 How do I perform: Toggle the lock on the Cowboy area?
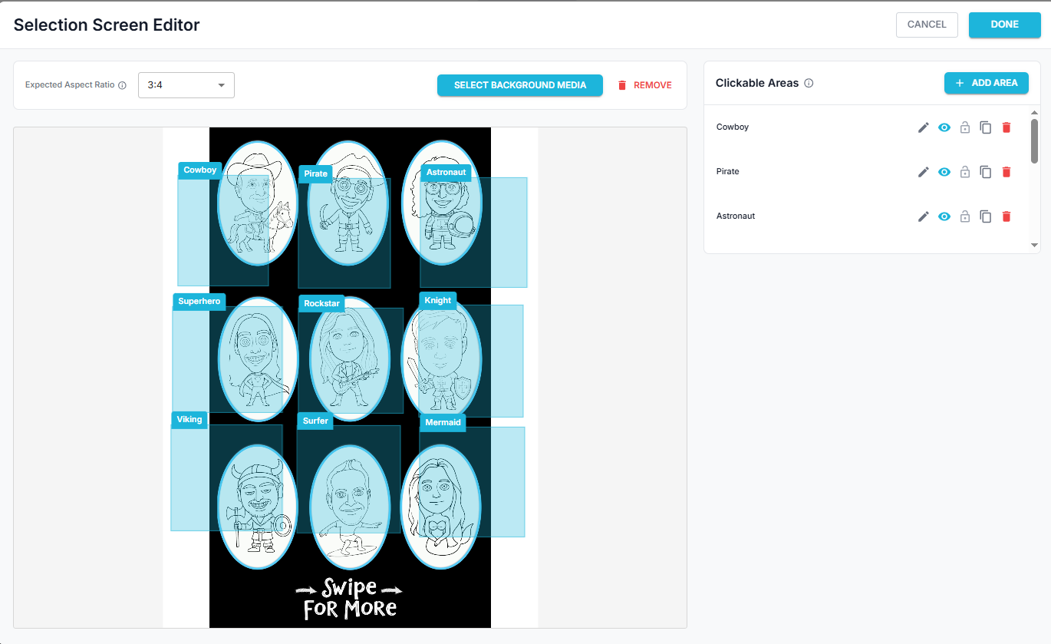click(x=965, y=127)
